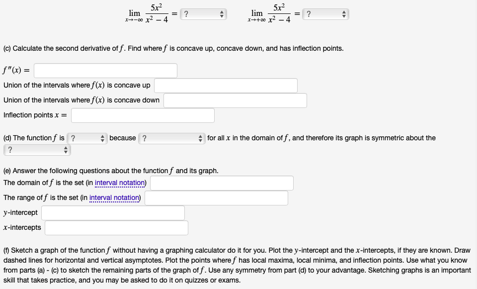Click the down arrow on the second limit selector

click(x=343, y=15)
